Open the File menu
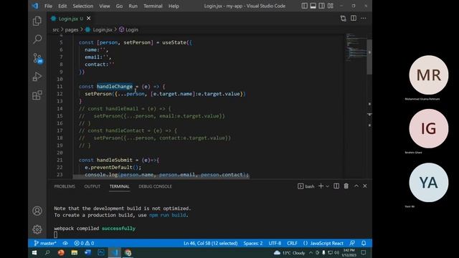 (48, 6)
